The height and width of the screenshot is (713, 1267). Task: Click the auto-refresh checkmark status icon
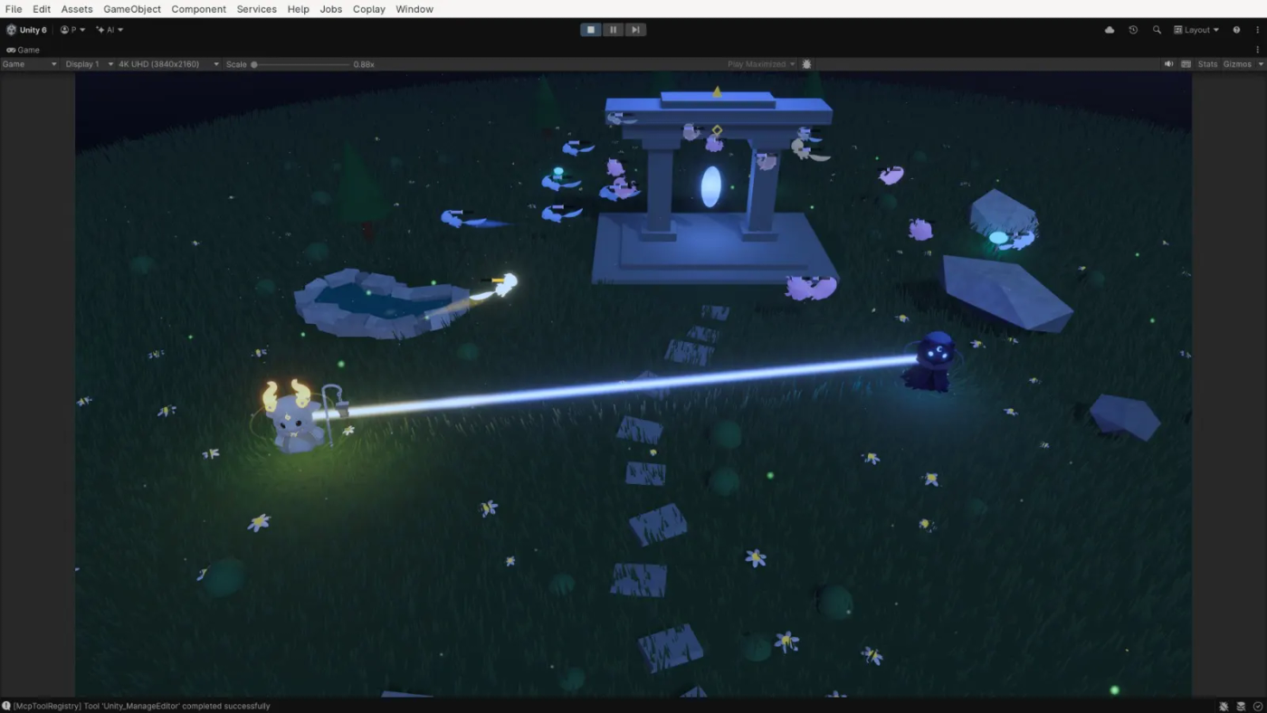(1257, 706)
